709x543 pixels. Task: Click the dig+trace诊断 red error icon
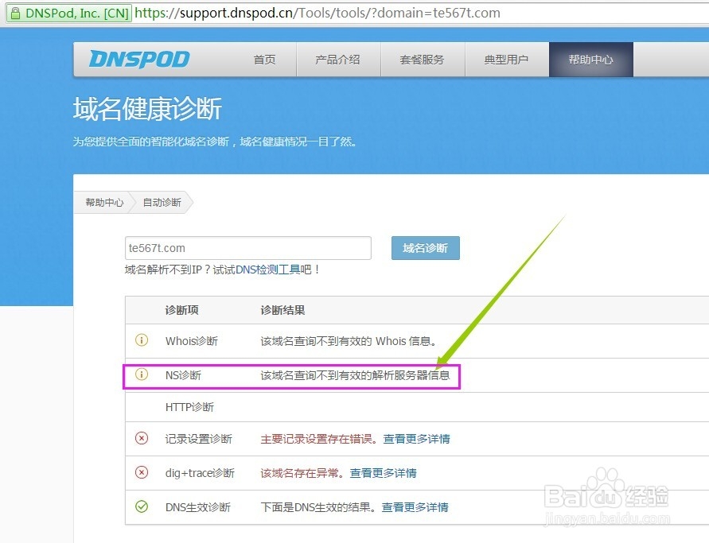pyautogui.click(x=142, y=472)
